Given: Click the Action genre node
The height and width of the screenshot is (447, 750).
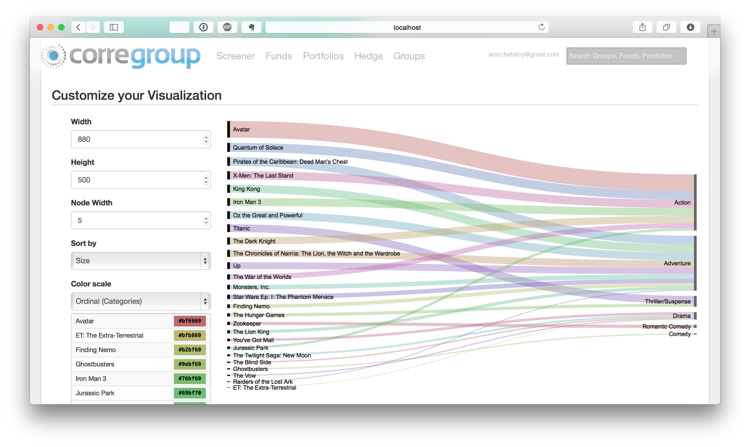Looking at the screenshot, I should (695, 202).
